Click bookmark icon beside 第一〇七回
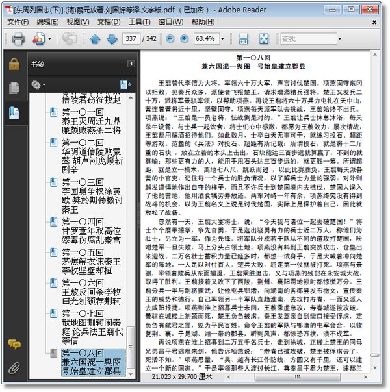 [x=53, y=313]
